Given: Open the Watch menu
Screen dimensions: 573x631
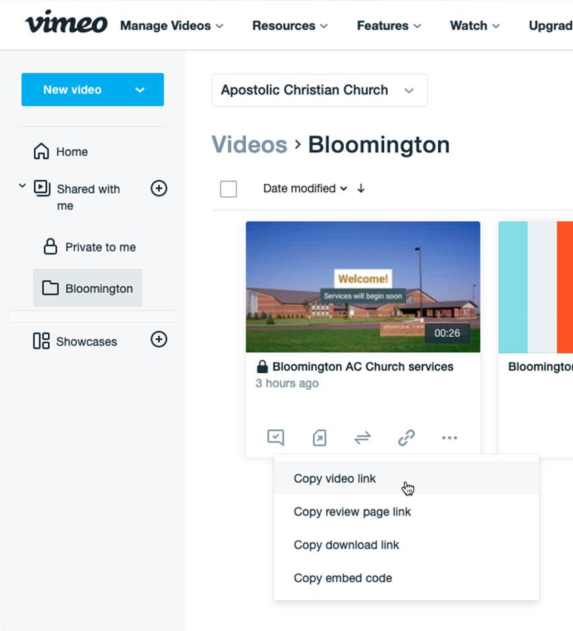Looking at the screenshot, I should point(475,26).
